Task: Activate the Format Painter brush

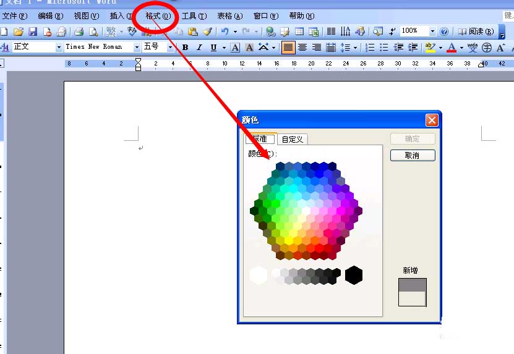Action: click(x=207, y=32)
